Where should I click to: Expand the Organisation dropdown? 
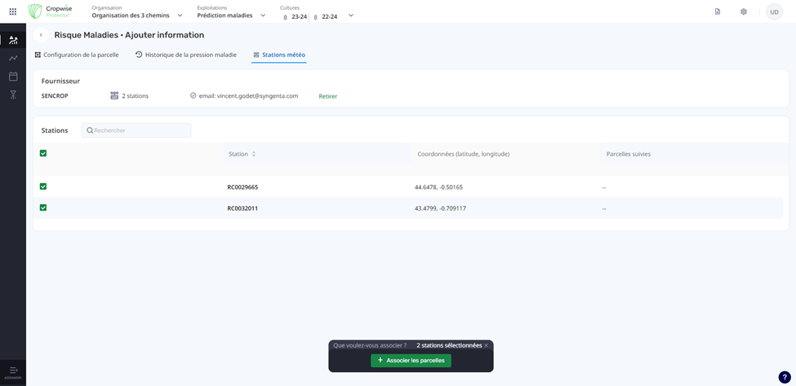pos(180,16)
